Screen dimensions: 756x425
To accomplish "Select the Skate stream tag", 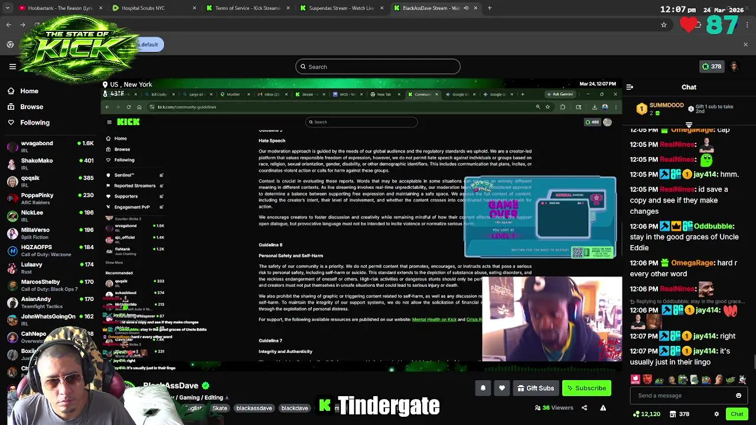I will pyautogui.click(x=220, y=408).
